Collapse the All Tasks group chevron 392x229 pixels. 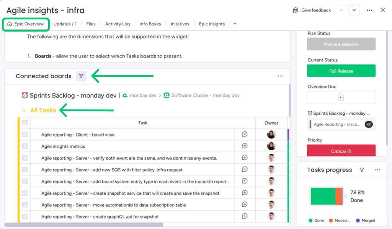(24, 110)
